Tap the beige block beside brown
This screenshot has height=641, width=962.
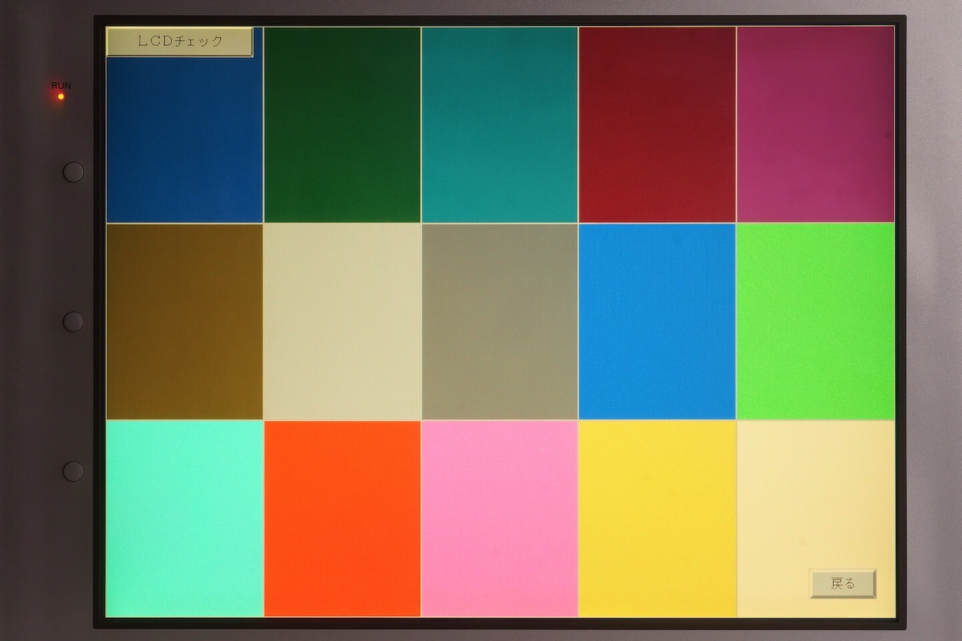[342, 321]
